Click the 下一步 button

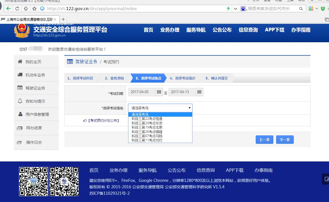[x=285, y=139]
